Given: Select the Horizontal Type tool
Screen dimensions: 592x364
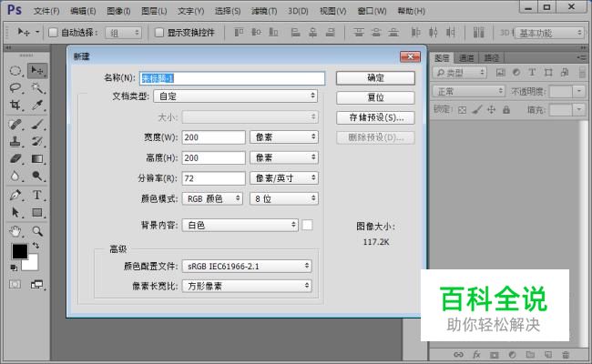Looking at the screenshot, I should tap(38, 195).
